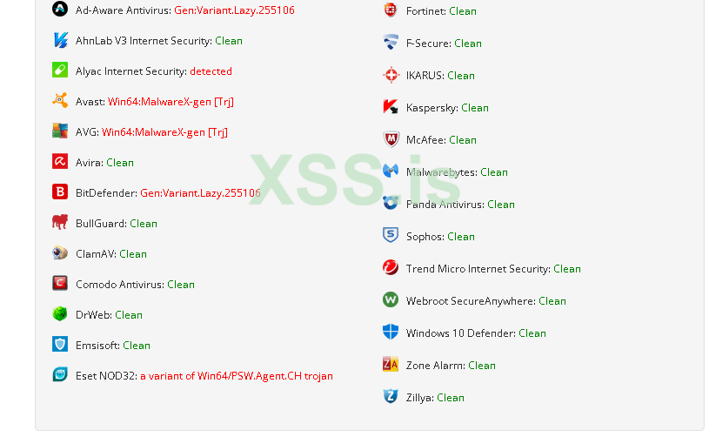The height and width of the screenshot is (437, 709).
Task: Click the BullGuard bulldog icon
Action: 60,223
